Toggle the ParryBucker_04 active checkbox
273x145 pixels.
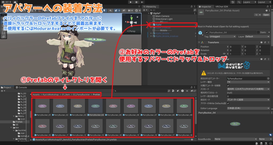pyautogui.click(x=207, y=32)
